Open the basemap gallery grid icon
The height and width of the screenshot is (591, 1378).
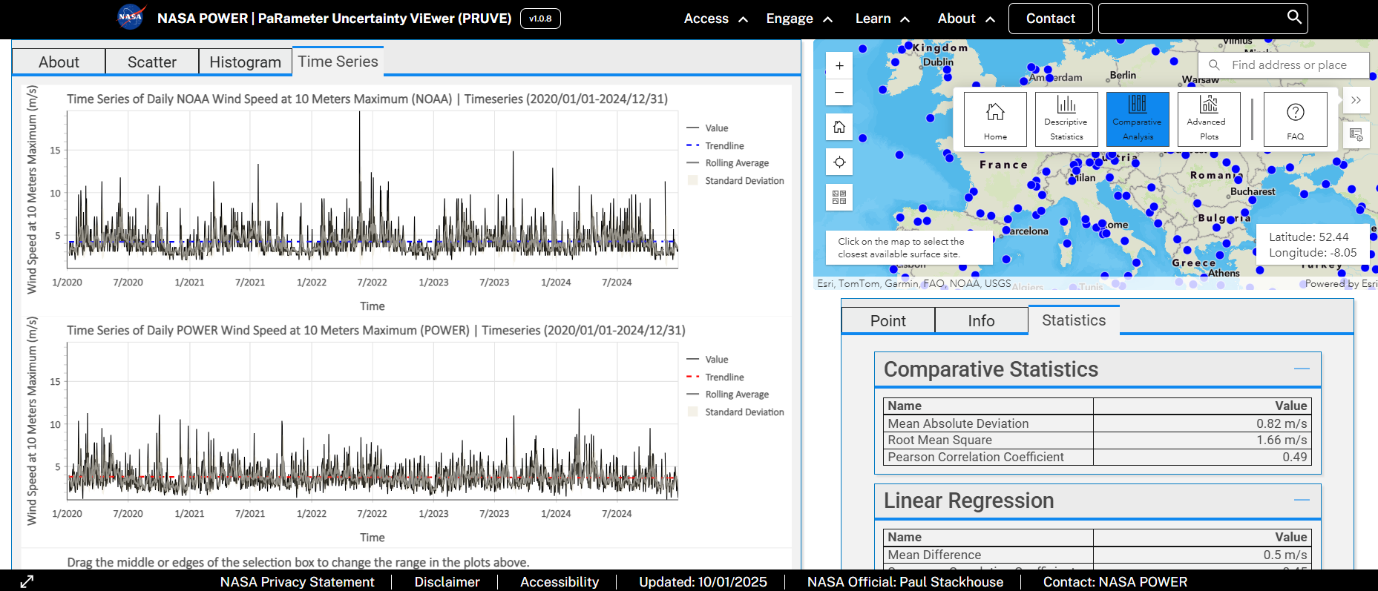click(839, 197)
